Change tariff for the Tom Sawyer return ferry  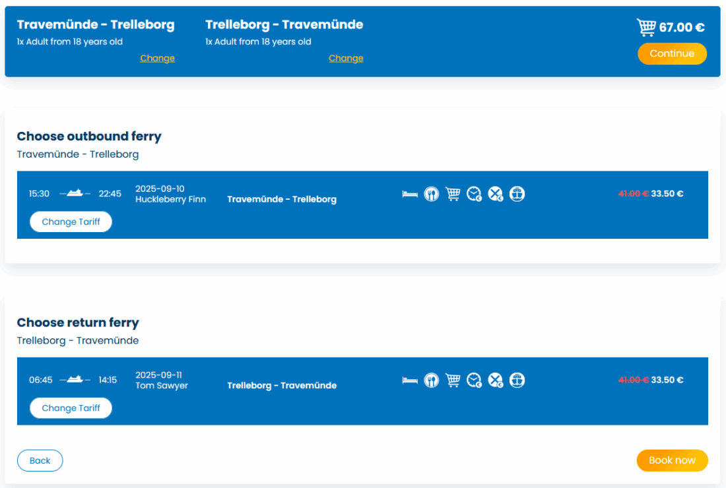pyautogui.click(x=71, y=408)
